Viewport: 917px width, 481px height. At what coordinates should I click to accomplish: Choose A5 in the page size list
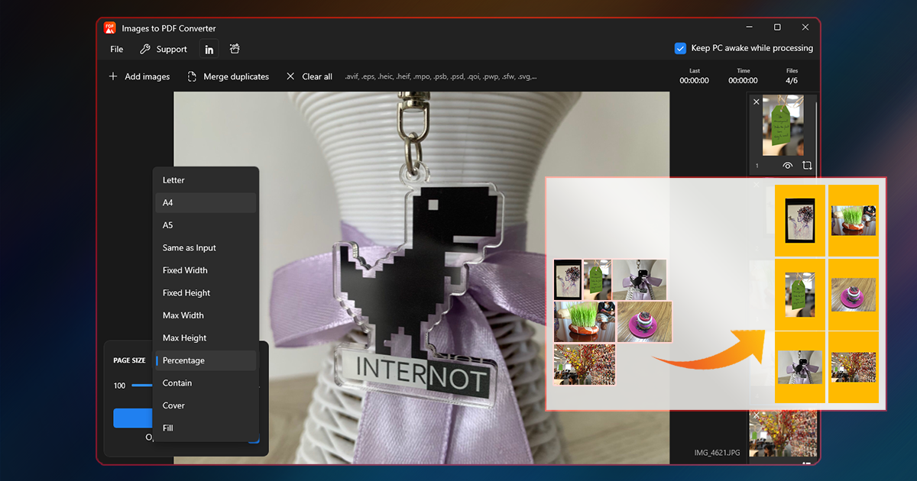coord(206,225)
